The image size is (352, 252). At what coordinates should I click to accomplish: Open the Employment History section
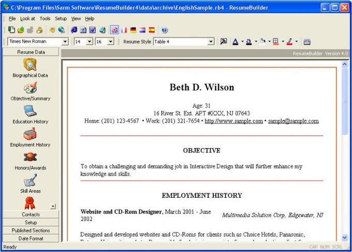pos(30,135)
